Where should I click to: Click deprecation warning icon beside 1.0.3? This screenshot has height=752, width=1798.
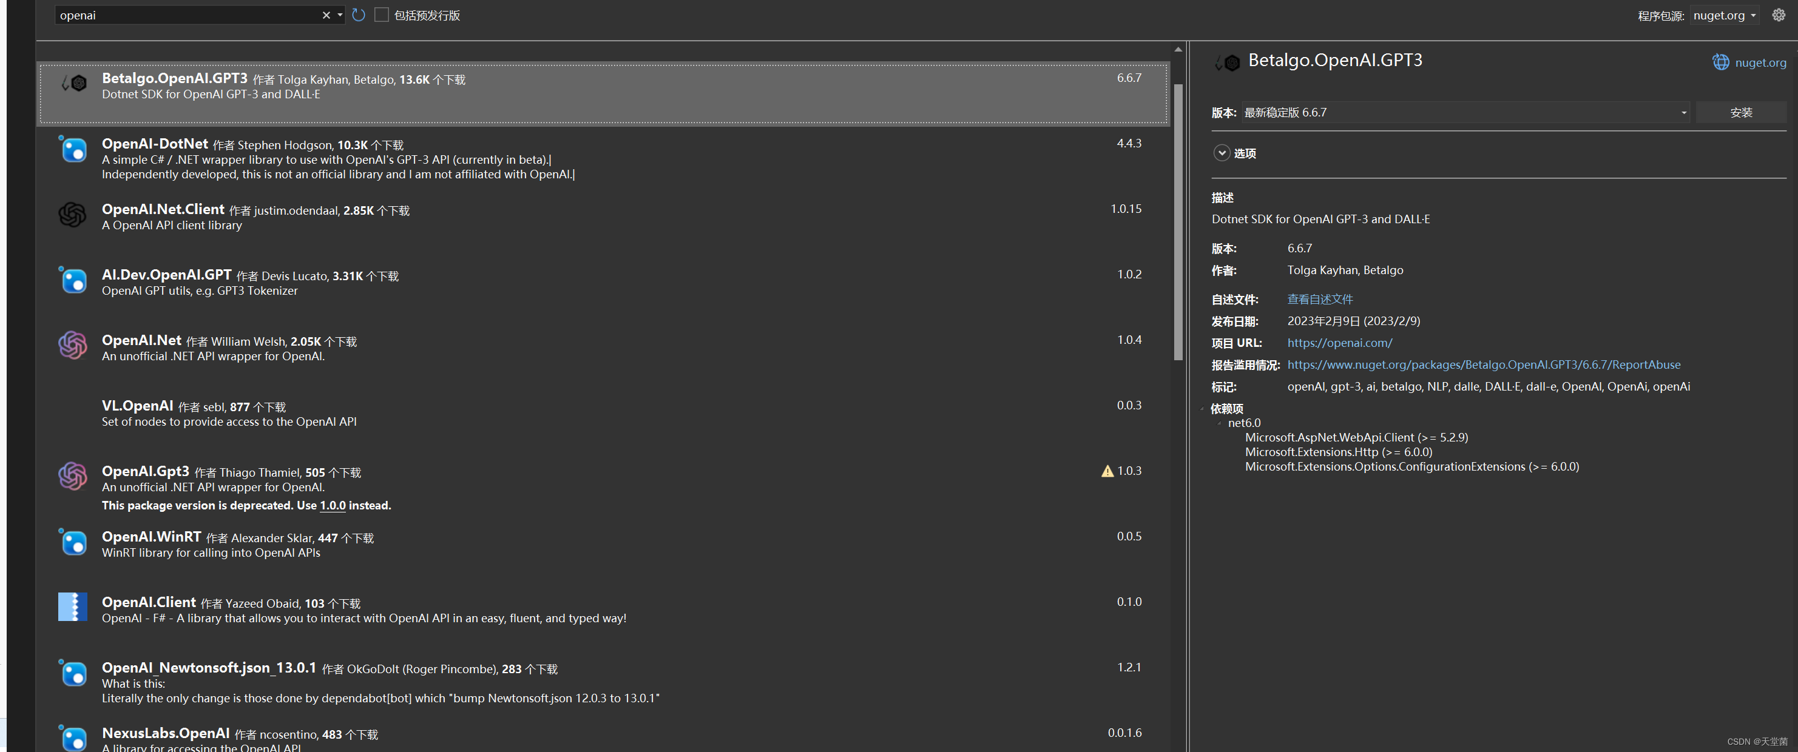[1107, 472]
